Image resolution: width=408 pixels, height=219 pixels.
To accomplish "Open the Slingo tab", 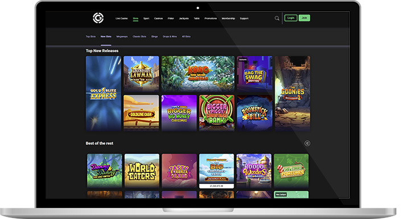I will point(154,36).
